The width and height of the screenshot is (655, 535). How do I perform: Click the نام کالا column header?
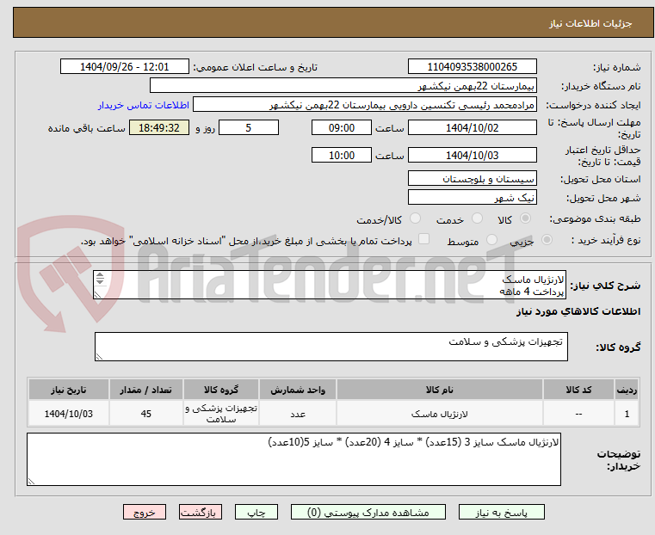point(440,390)
